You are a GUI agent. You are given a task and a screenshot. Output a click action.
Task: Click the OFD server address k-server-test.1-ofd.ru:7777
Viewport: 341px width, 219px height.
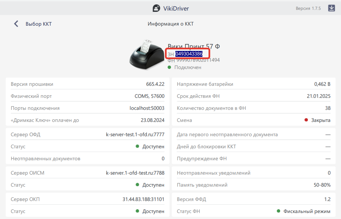pos(135,135)
